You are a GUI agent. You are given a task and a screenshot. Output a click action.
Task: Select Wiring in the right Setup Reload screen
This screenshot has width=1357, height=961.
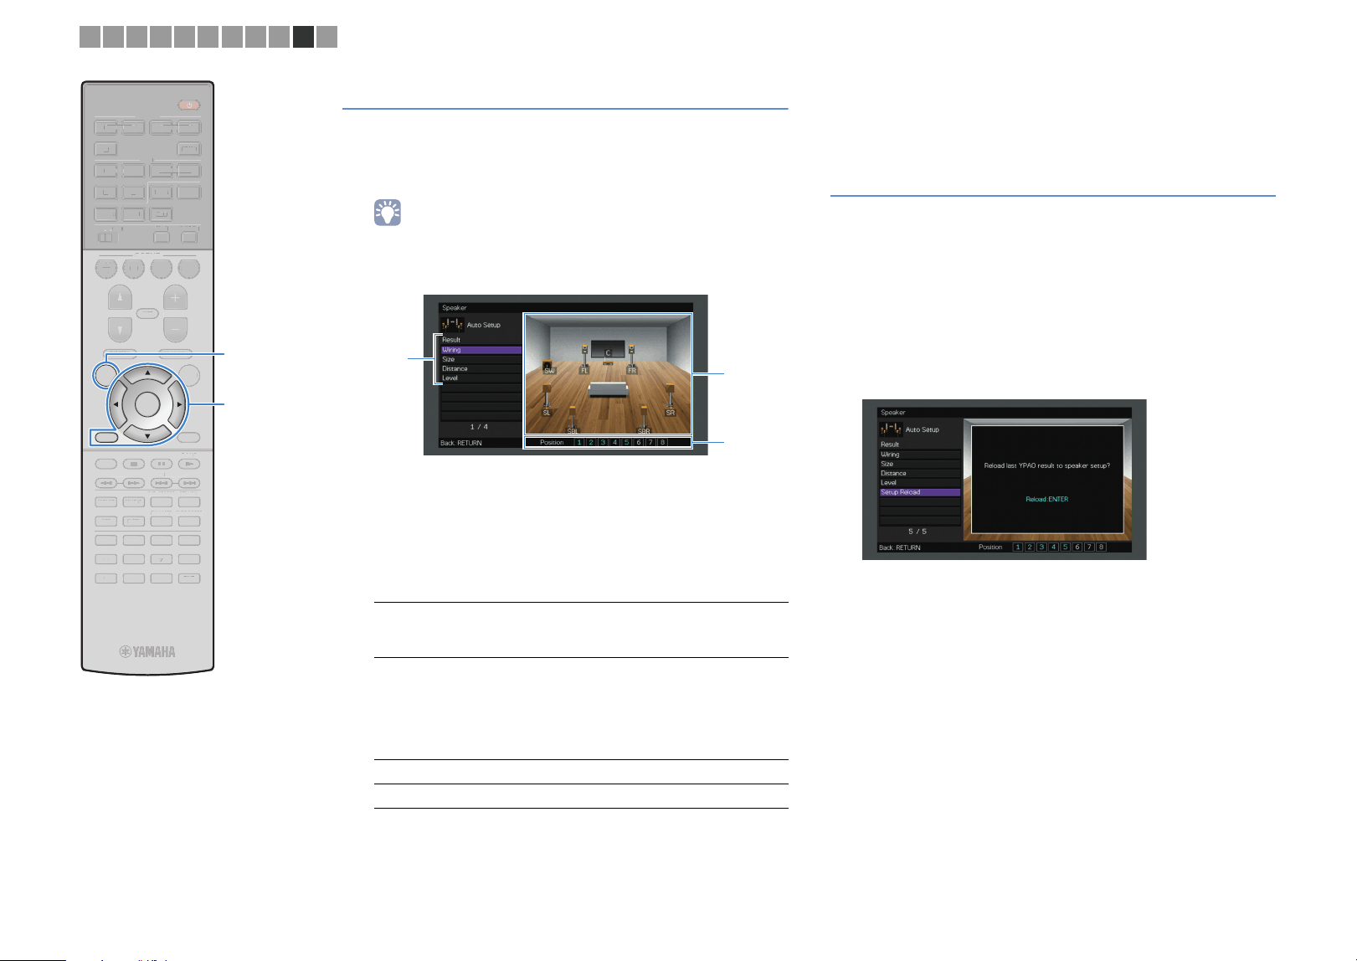coord(920,455)
